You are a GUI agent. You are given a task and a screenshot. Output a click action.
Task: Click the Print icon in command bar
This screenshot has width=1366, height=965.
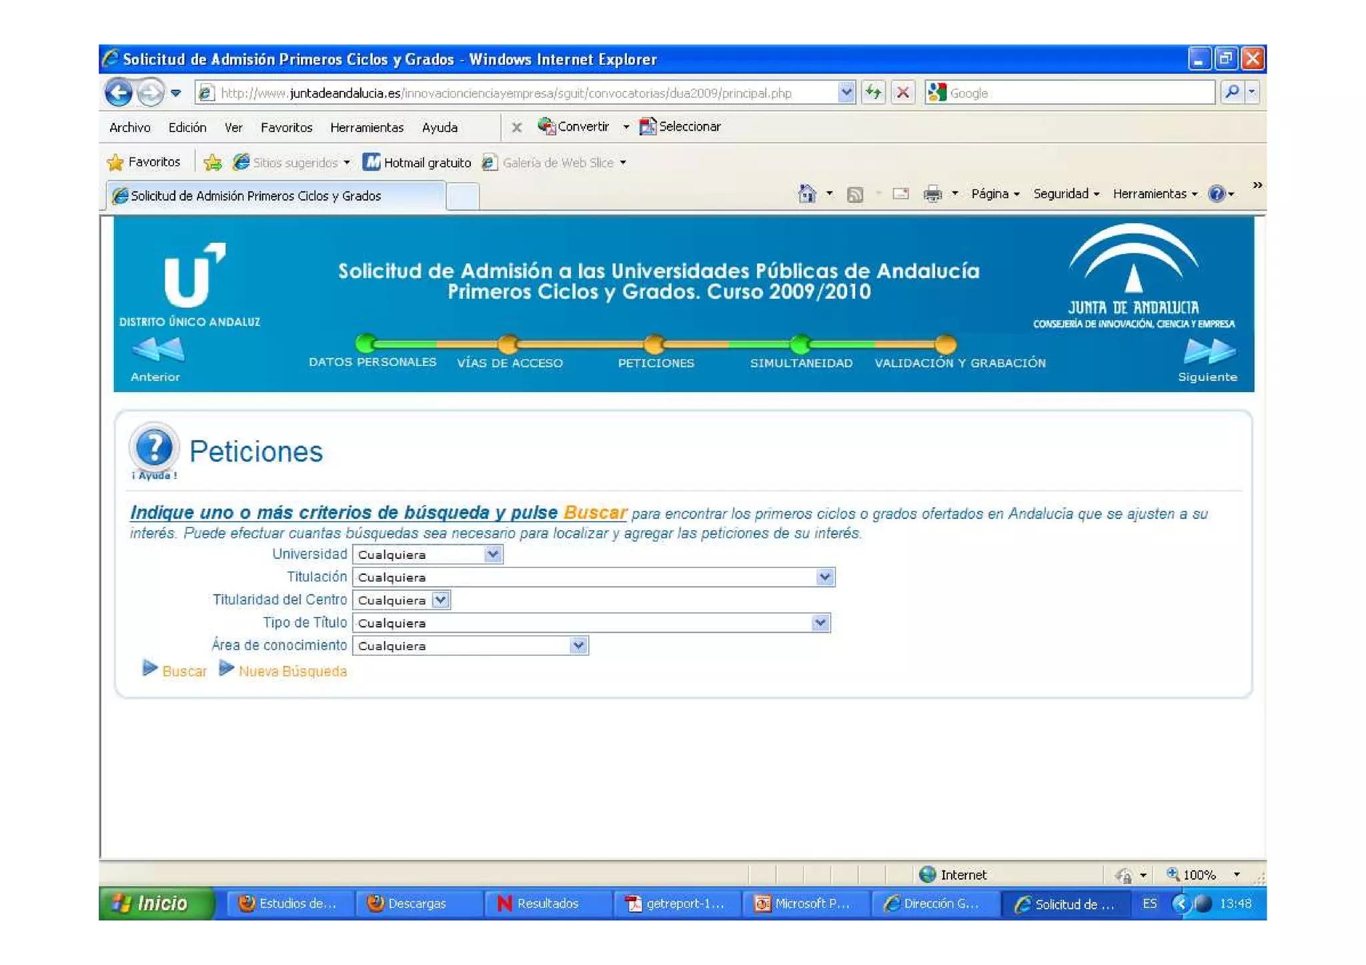coord(932,194)
